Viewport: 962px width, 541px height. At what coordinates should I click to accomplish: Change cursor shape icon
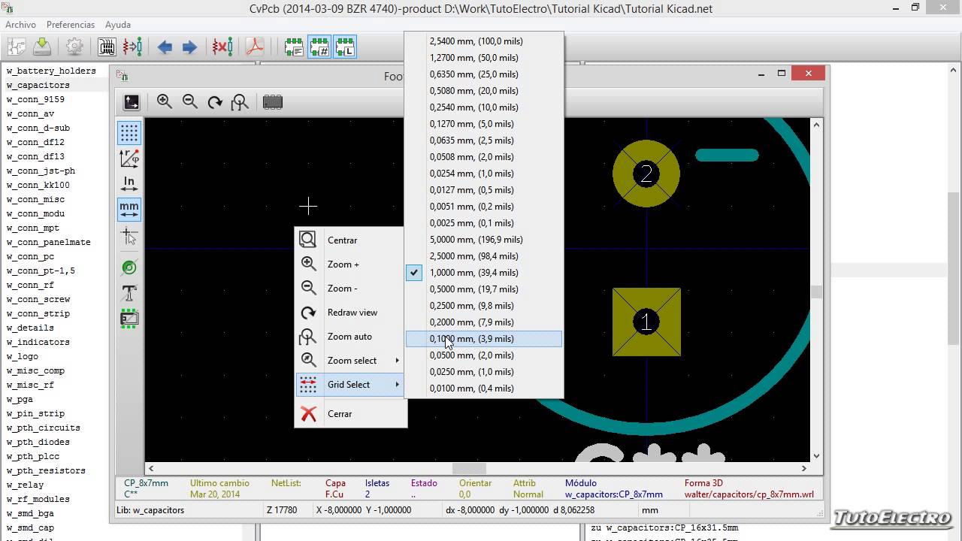coord(129,236)
